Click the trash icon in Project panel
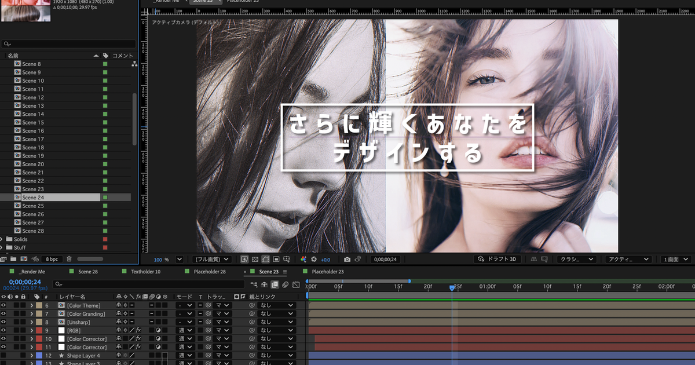This screenshot has width=695, height=365. (69, 259)
